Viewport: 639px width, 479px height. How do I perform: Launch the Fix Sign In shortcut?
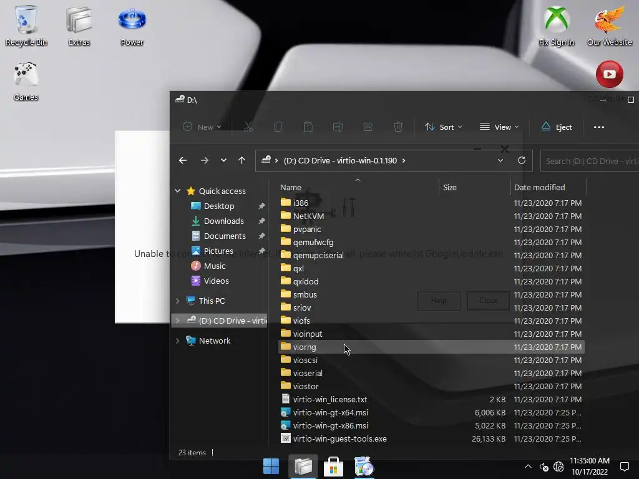[x=556, y=25]
